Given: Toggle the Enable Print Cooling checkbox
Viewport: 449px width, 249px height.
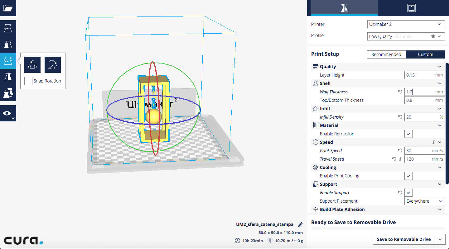Looking at the screenshot, I should tap(408, 176).
